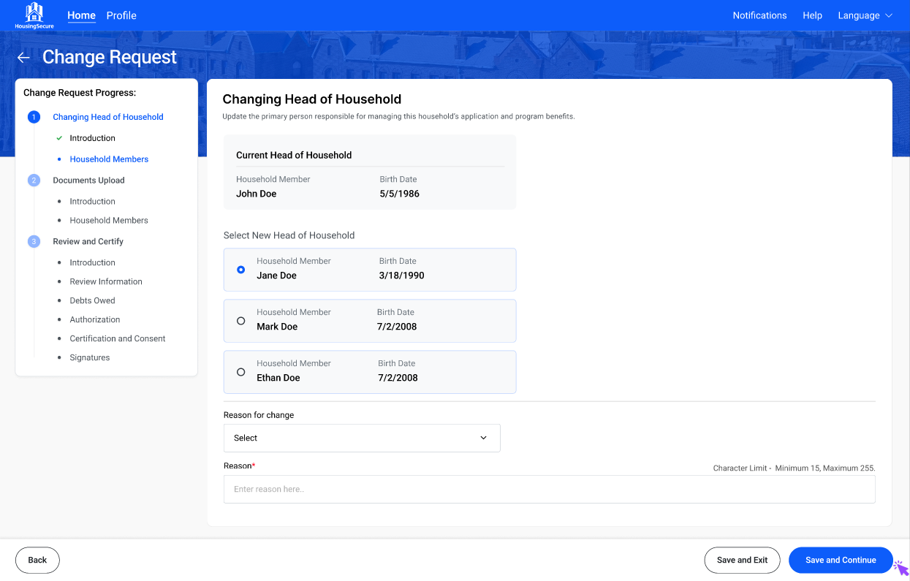Click the HousingSecure logo icon
Image resolution: width=910 pixels, height=581 pixels.
click(34, 12)
